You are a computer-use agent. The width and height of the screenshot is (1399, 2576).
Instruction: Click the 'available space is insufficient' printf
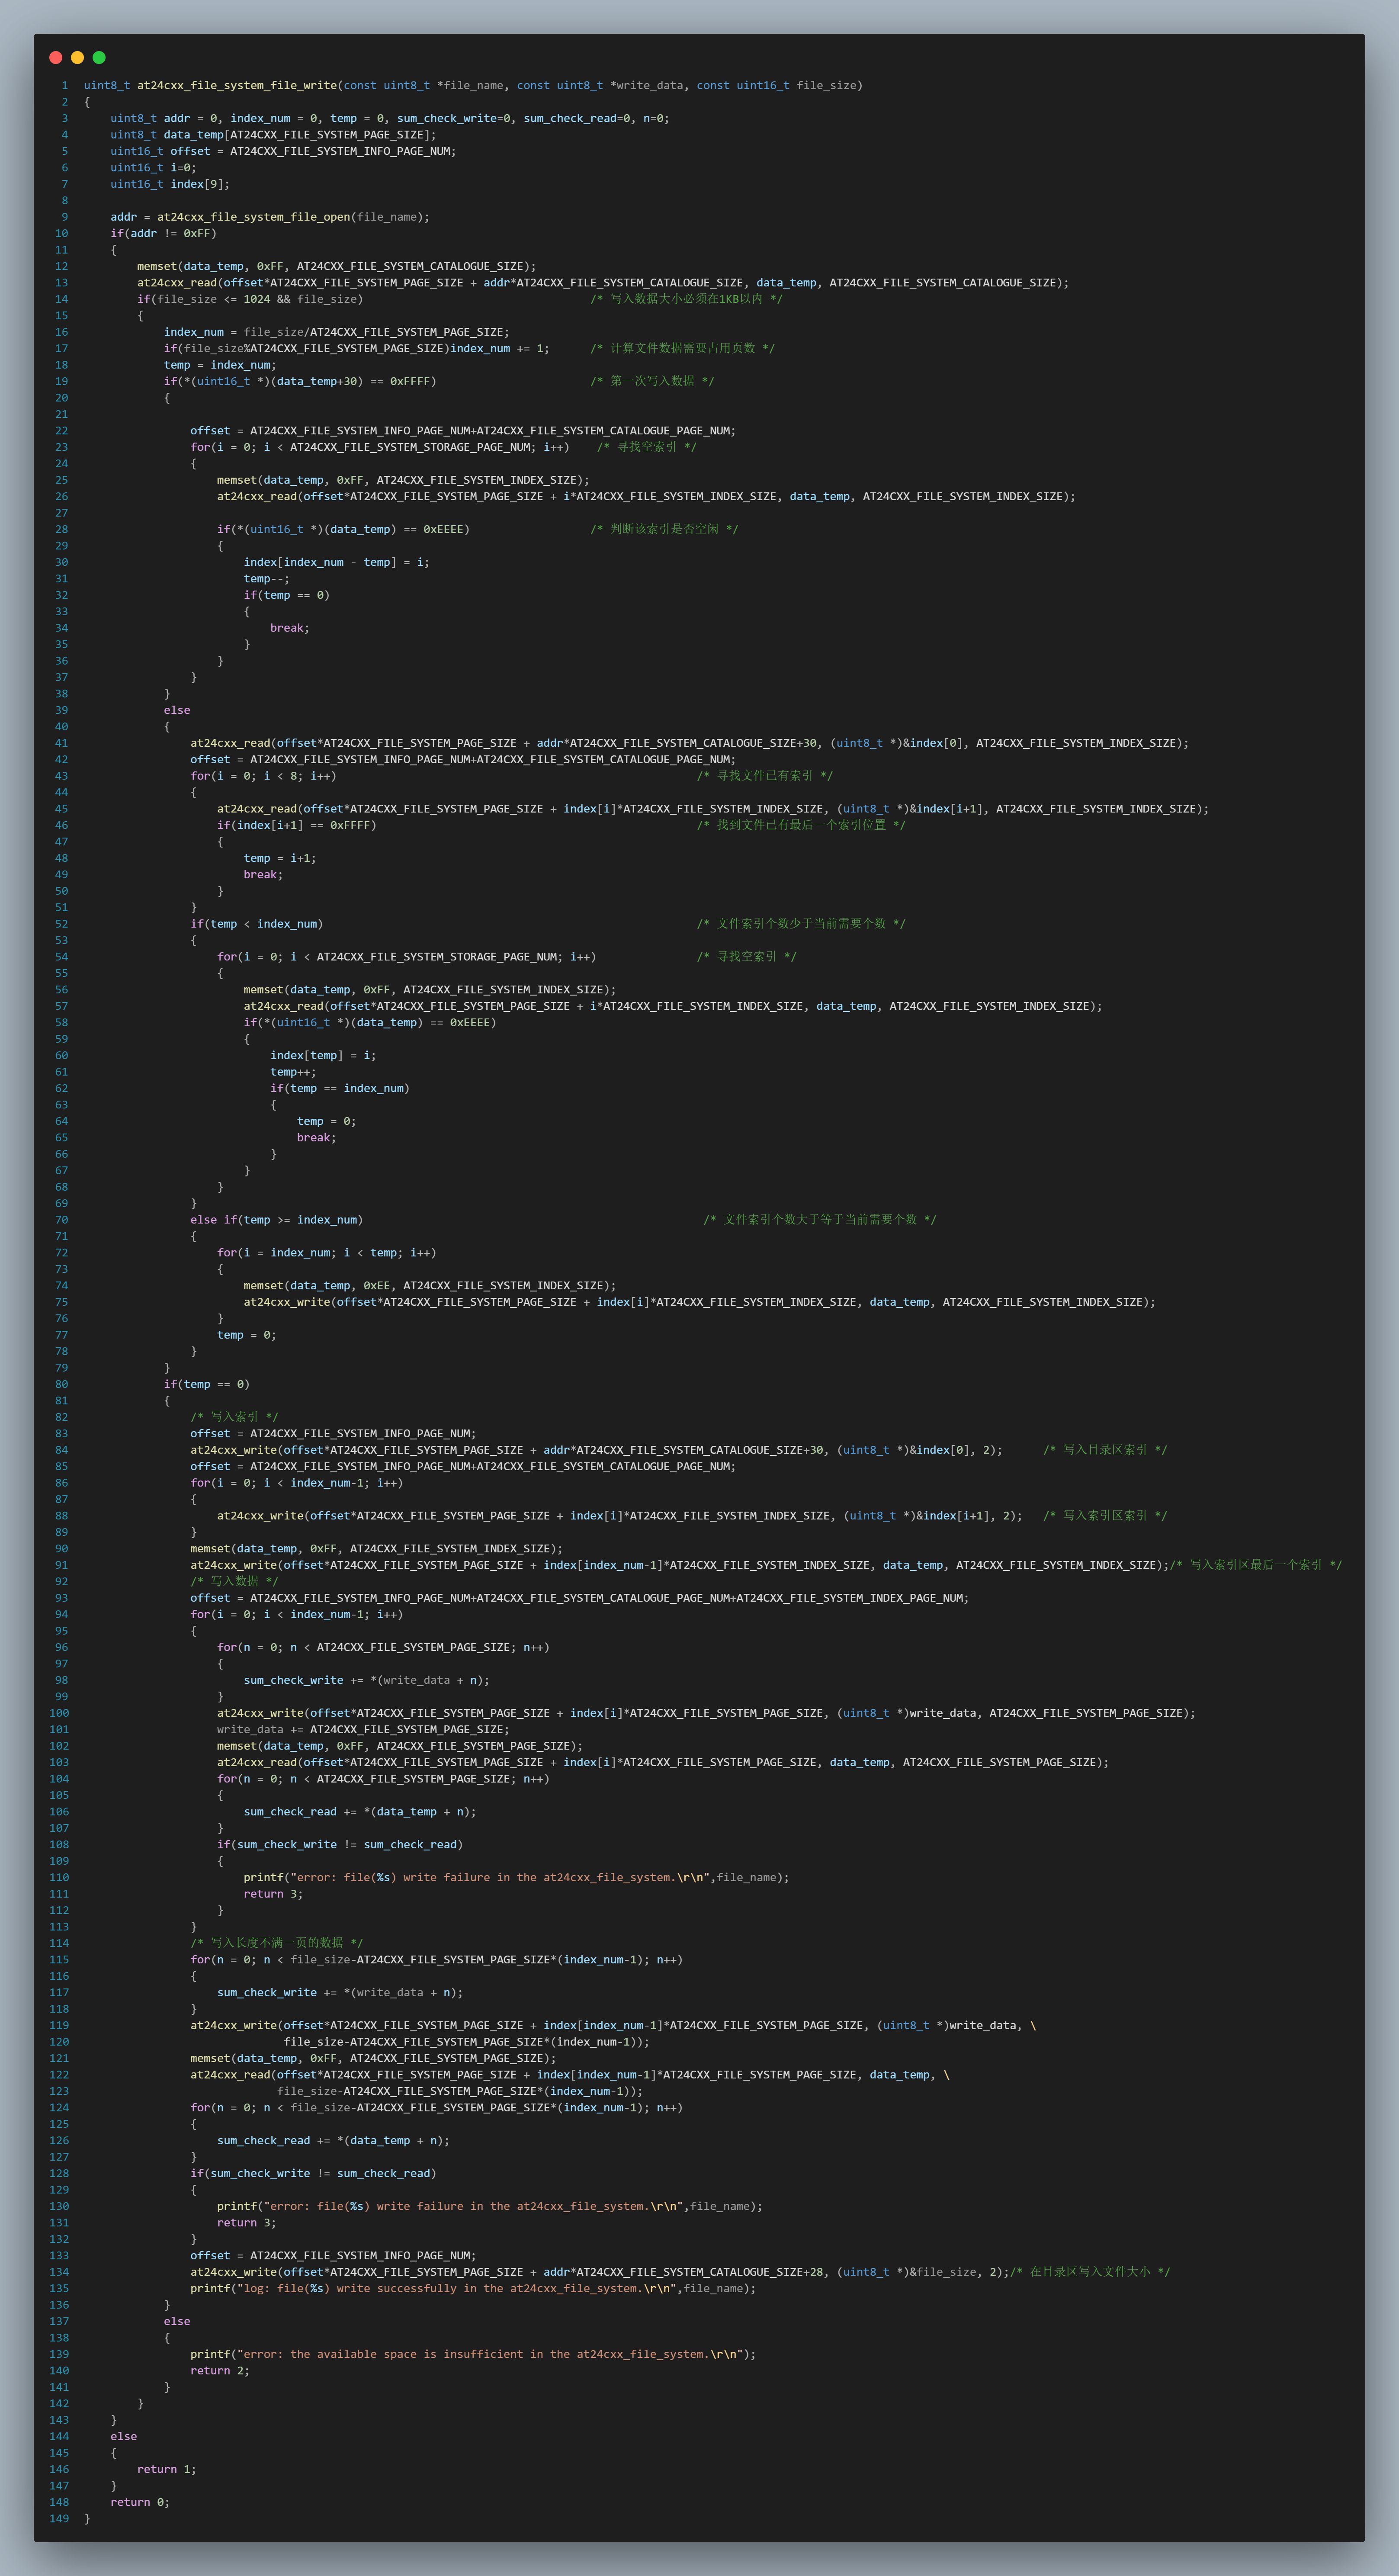(x=473, y=2354)
